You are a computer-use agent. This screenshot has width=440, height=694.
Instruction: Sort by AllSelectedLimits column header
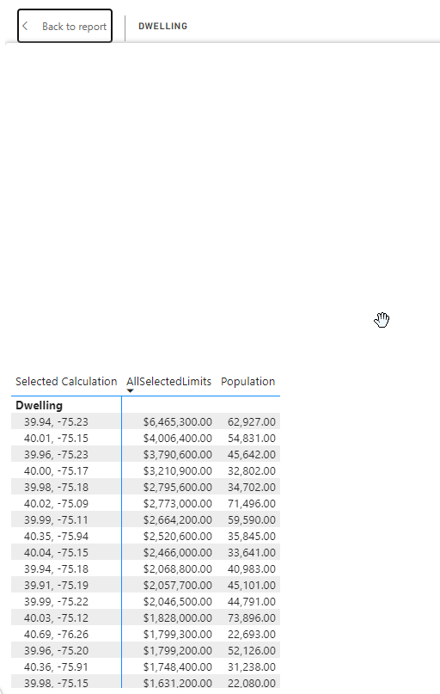pyautogui.click(x=169, y=382)
